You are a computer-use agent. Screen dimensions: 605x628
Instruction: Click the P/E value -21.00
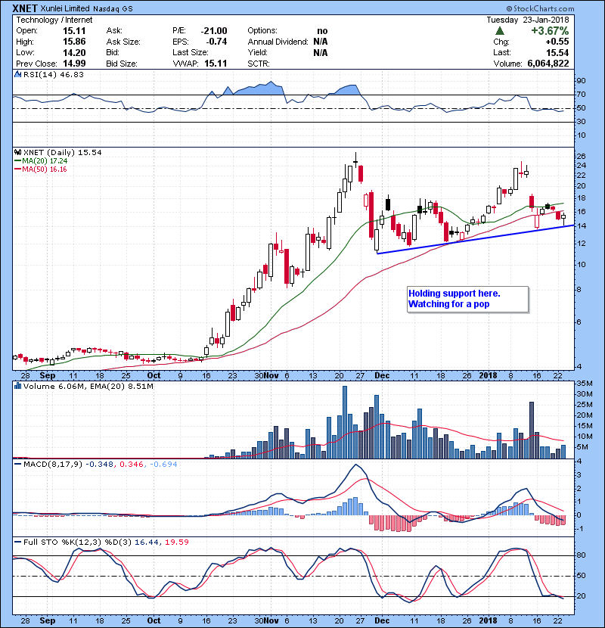pyautogui.click(x=214, y=31)
